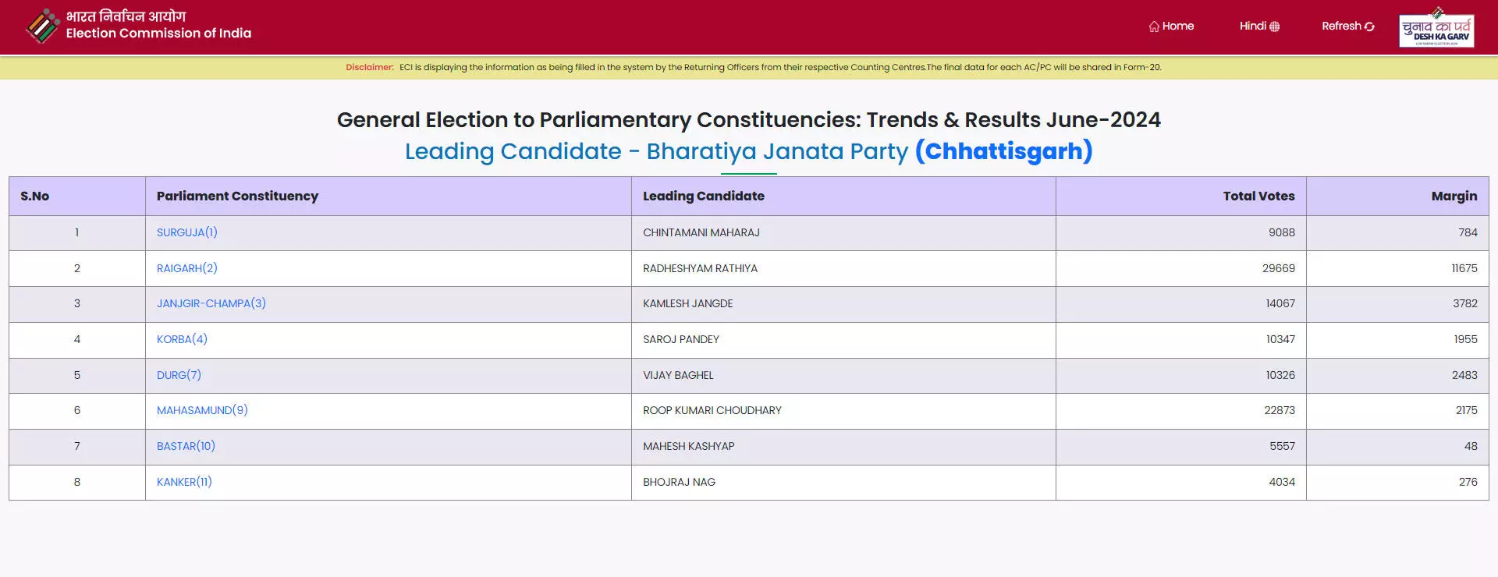Click the Parliament Constituency column header

coord(237,196)
